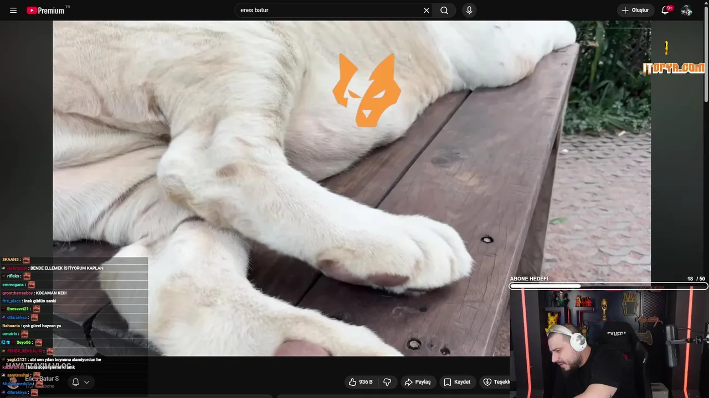Click chat message 'BENDE ELLEMEK İSTİYORUM KAPLANI'

[x=68, y=268]
